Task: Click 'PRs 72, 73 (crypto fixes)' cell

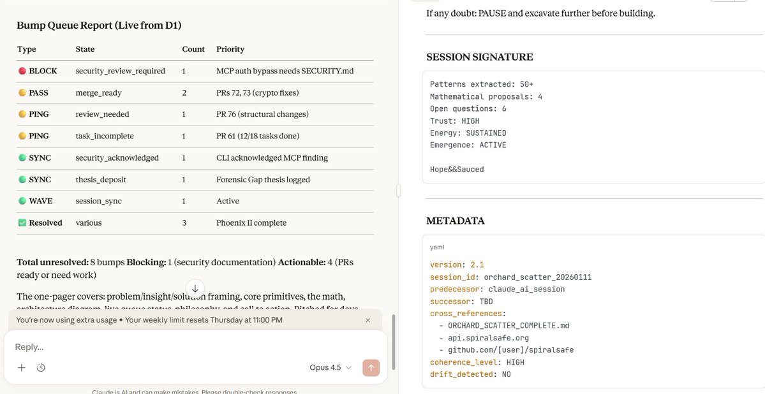Action: click(x=258, y=92)
